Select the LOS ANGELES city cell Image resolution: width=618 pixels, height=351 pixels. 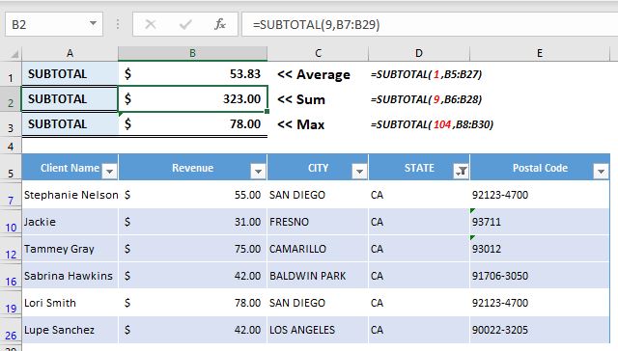(x=318, y=330)
